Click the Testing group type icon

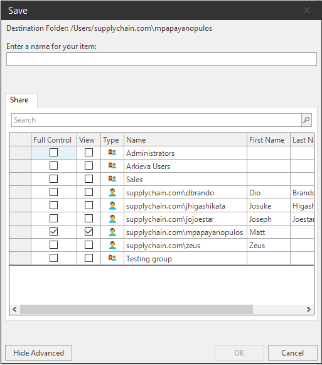[112, 258]
